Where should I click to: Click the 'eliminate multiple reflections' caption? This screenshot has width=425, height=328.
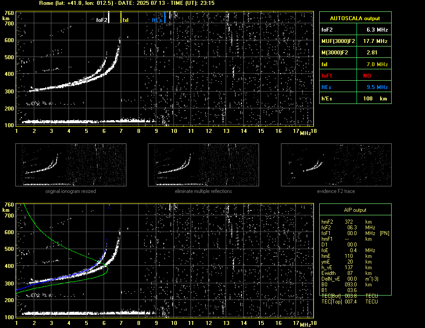tap(203, 191)
